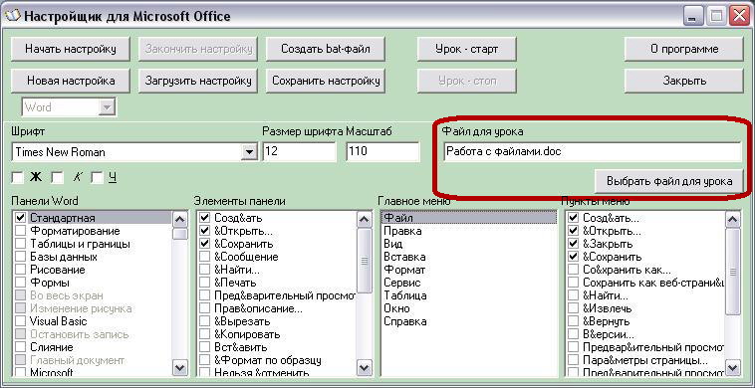Check the &Копировать checkbox
The height and width of the screenshot is (388, 755).
point(204,334)
